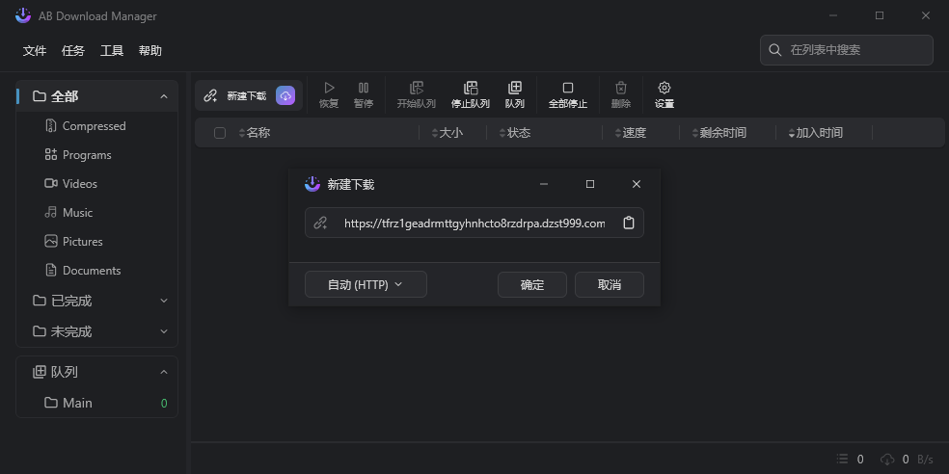Minimize the New Download dialog
This screenshot has height=474, width=949.
pos(544,184)
